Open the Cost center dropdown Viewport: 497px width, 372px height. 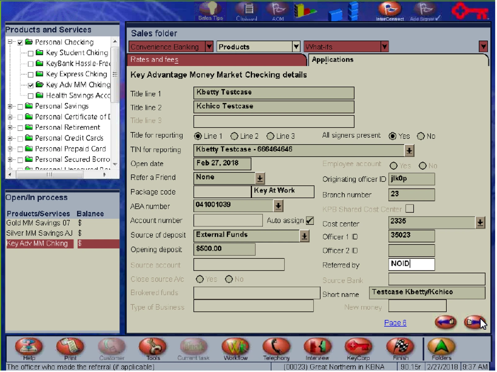(480, 222)
